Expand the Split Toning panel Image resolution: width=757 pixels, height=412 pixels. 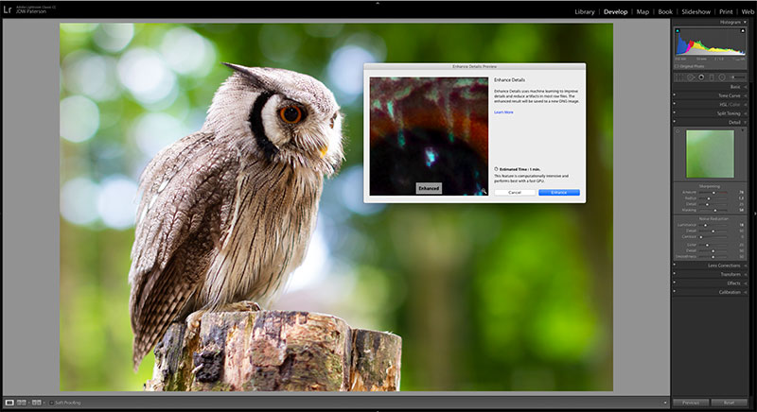746,113
